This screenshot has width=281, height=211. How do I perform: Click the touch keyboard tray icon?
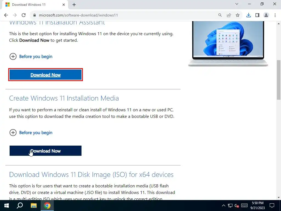[x=244, y=206]
